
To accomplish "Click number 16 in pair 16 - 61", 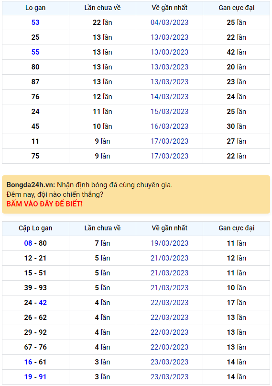I will [x=28, y=362].
